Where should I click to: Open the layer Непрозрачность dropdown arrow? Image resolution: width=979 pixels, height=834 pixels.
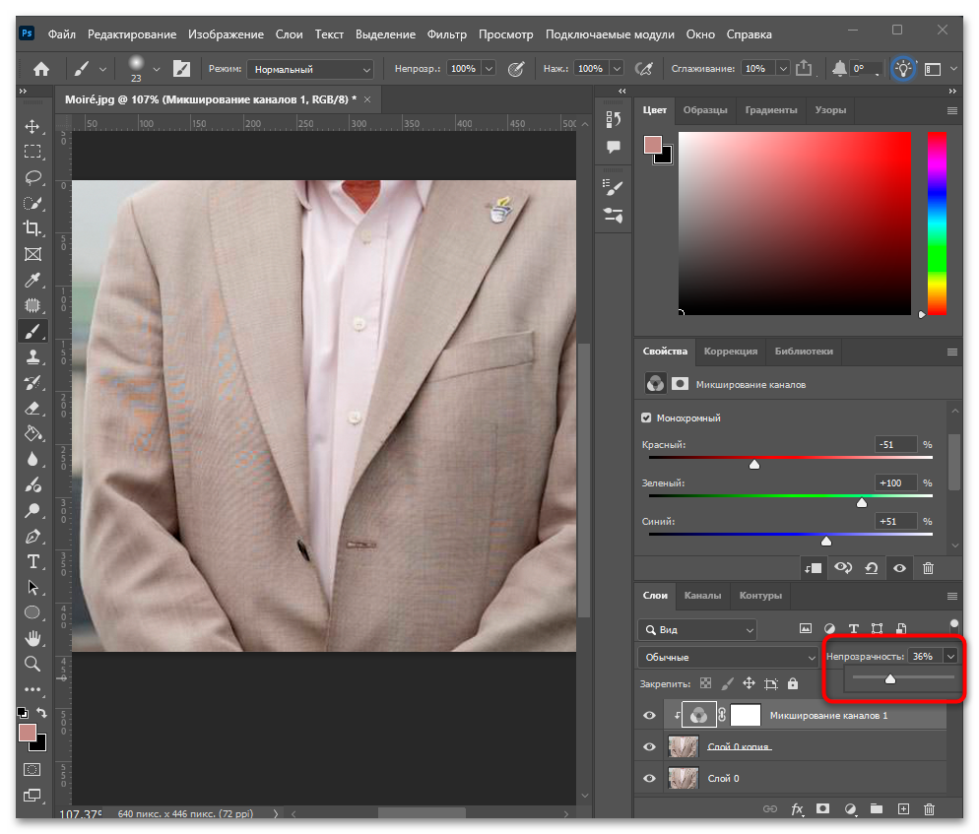coord(950,656)
